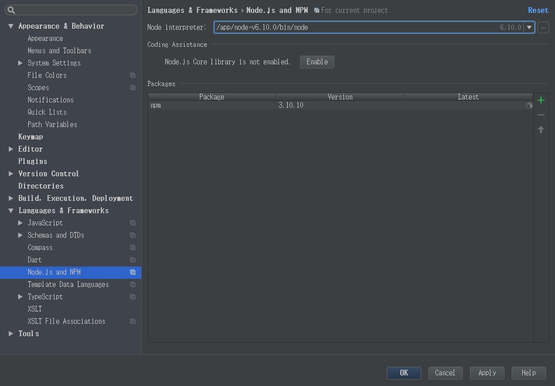Click the Latest column header
The height and width of the screenshot is (386, 555).
469,97
